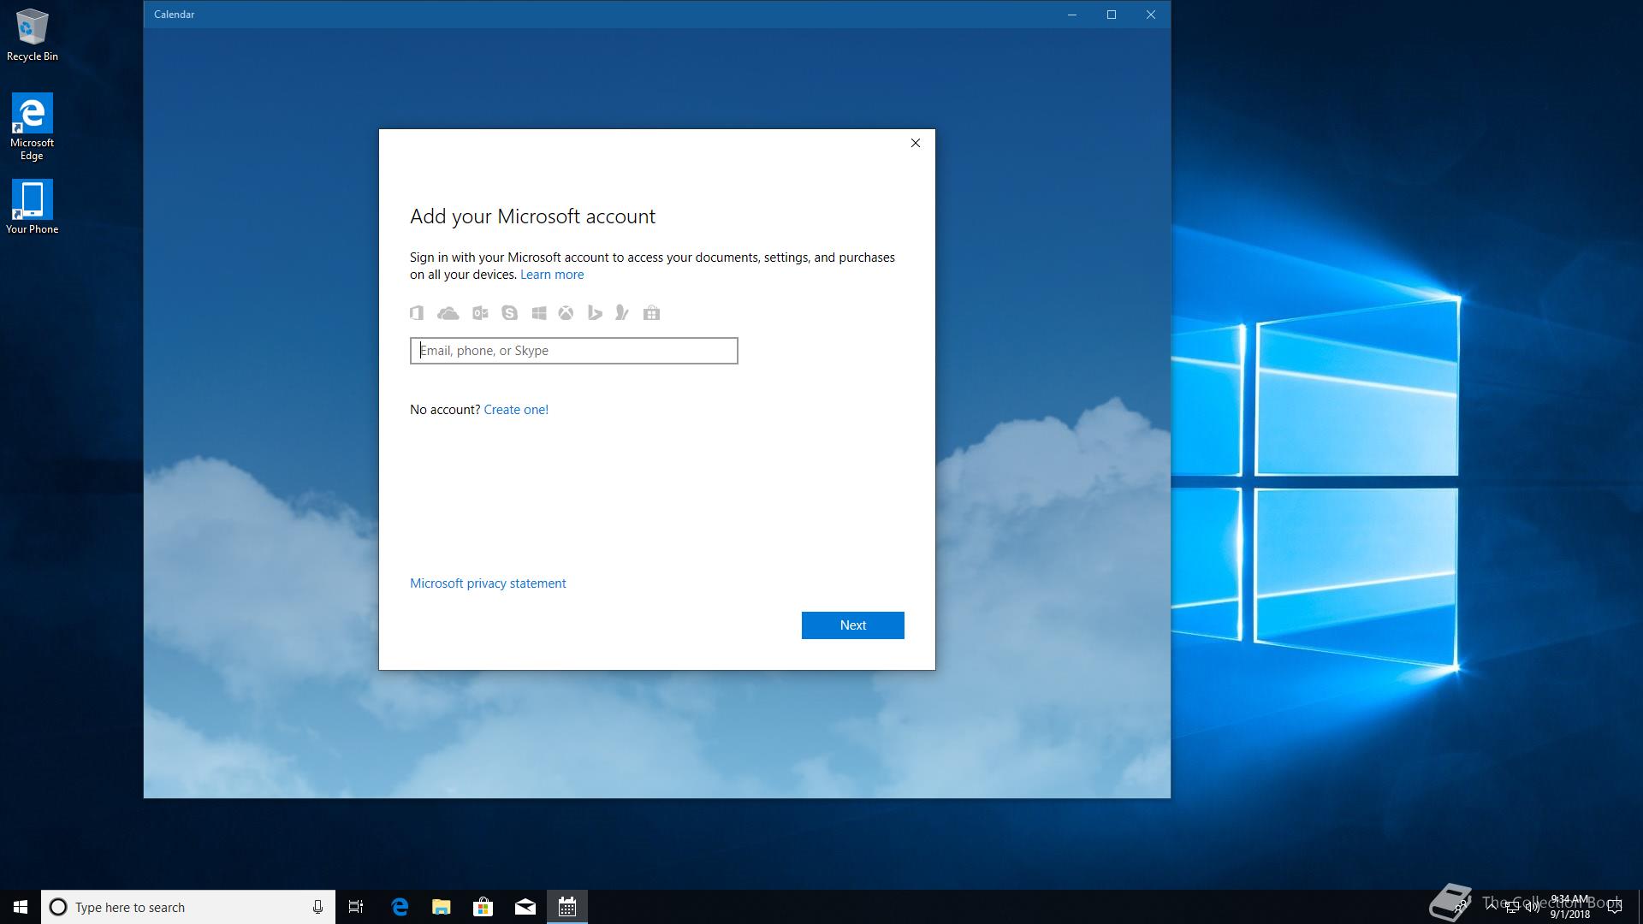Expand the hidden system tray icons
This screenshot has width=1643, height=924.
pos(1492,906)
